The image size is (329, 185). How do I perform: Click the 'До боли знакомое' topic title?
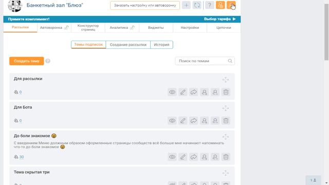[x=32, y=136]
